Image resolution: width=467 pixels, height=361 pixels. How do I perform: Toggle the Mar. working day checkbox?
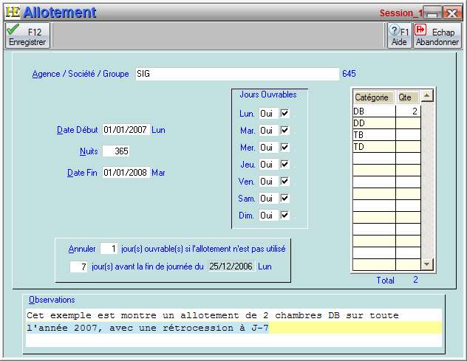coord(284,131)
